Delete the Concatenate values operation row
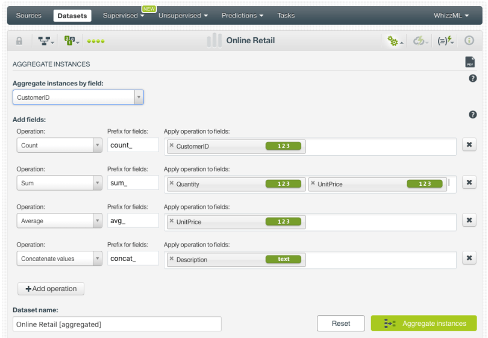 click(x=469, y=258)
